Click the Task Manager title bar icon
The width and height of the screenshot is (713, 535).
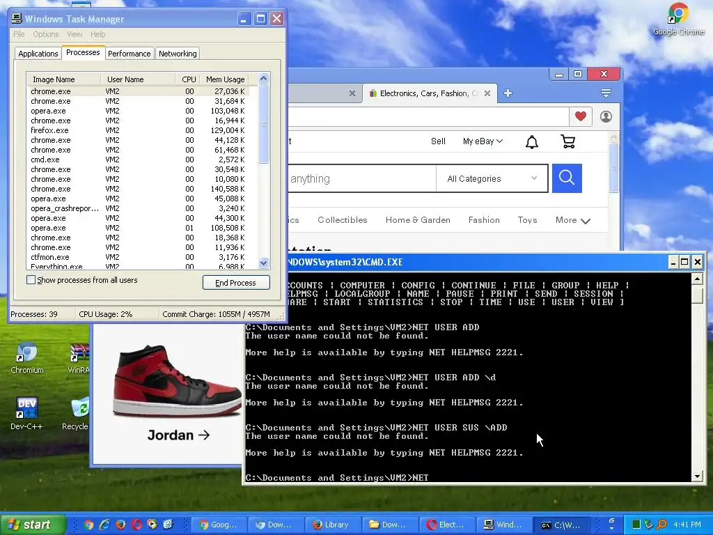tap(17, 19)
